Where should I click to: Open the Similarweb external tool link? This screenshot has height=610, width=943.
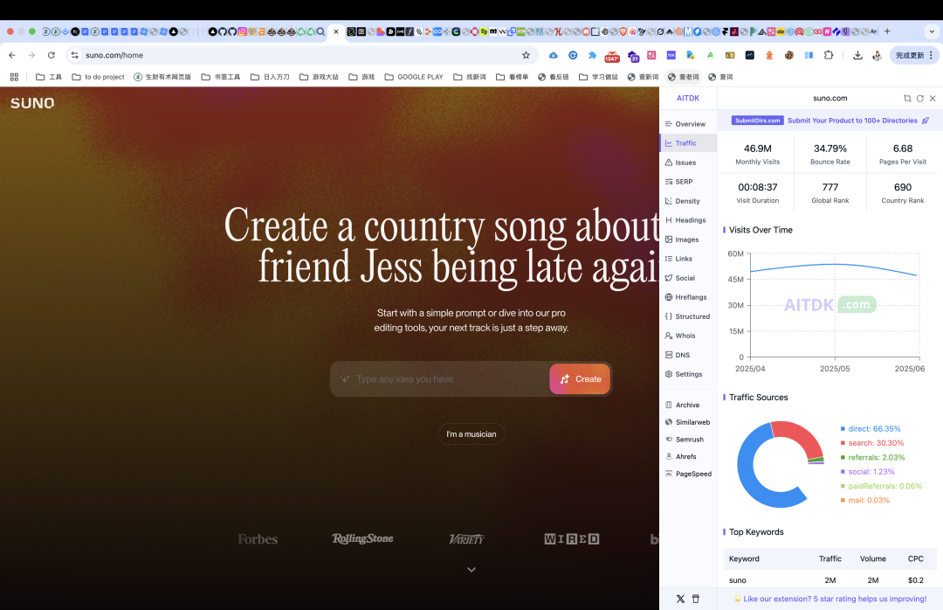(687, 423)
